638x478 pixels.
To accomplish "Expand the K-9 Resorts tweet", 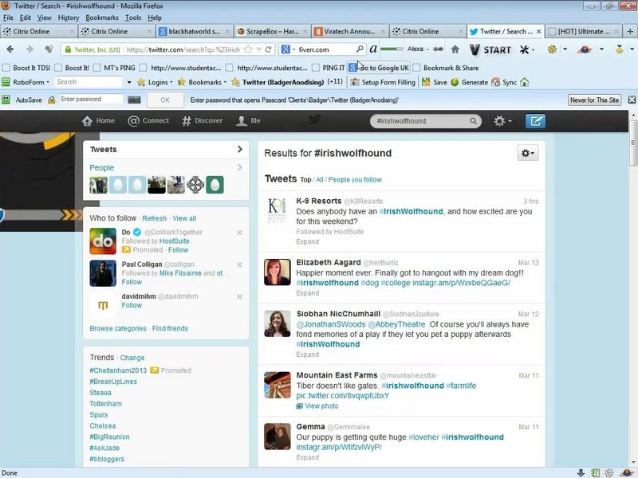I will [x=308, y=241].
